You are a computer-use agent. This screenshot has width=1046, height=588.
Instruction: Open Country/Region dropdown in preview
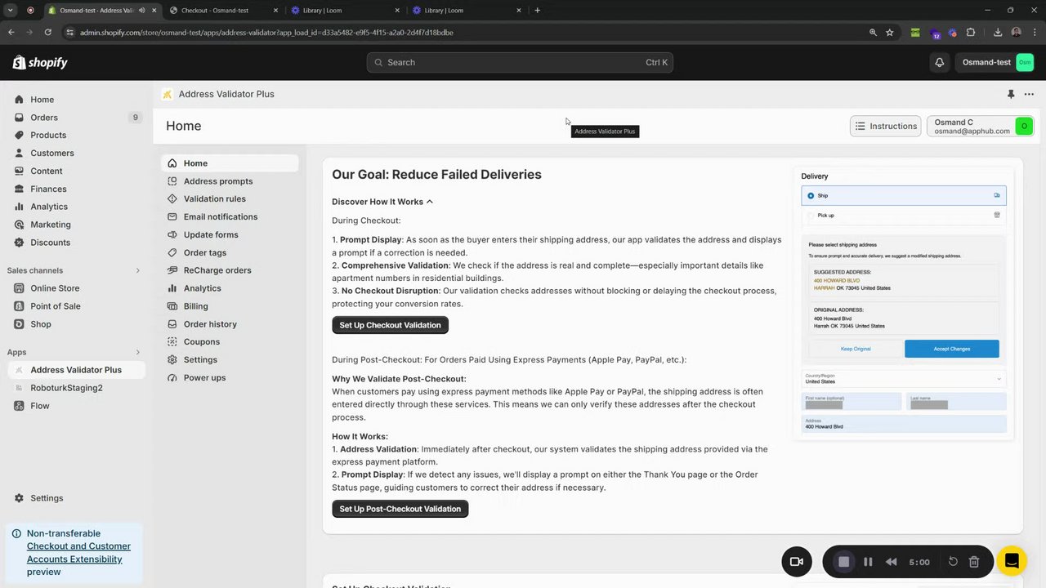point(903,379)
